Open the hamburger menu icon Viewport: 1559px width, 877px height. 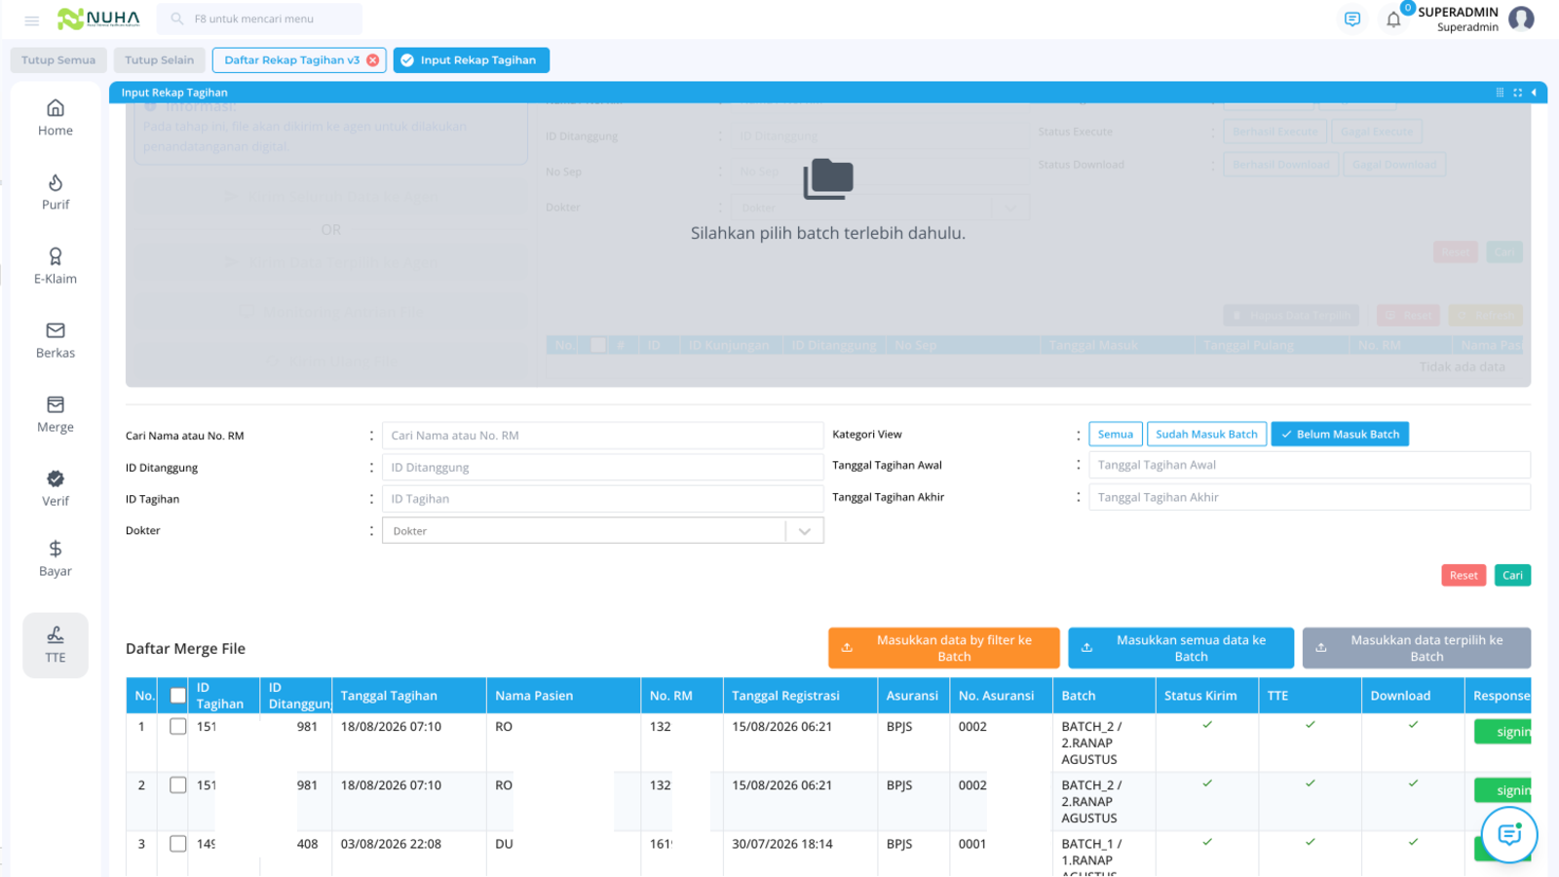coord(31,19)
